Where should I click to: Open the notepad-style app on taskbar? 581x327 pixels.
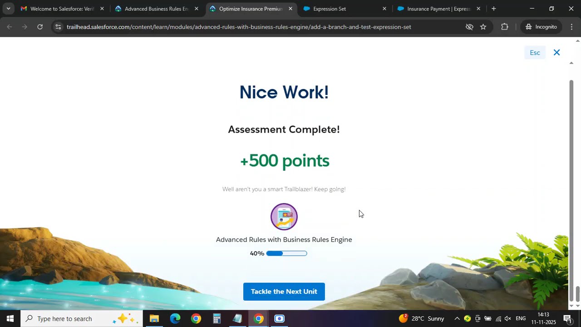(238, 318)
